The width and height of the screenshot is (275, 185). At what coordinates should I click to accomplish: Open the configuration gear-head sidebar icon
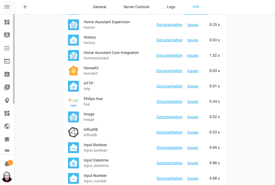tap(7, 100)
